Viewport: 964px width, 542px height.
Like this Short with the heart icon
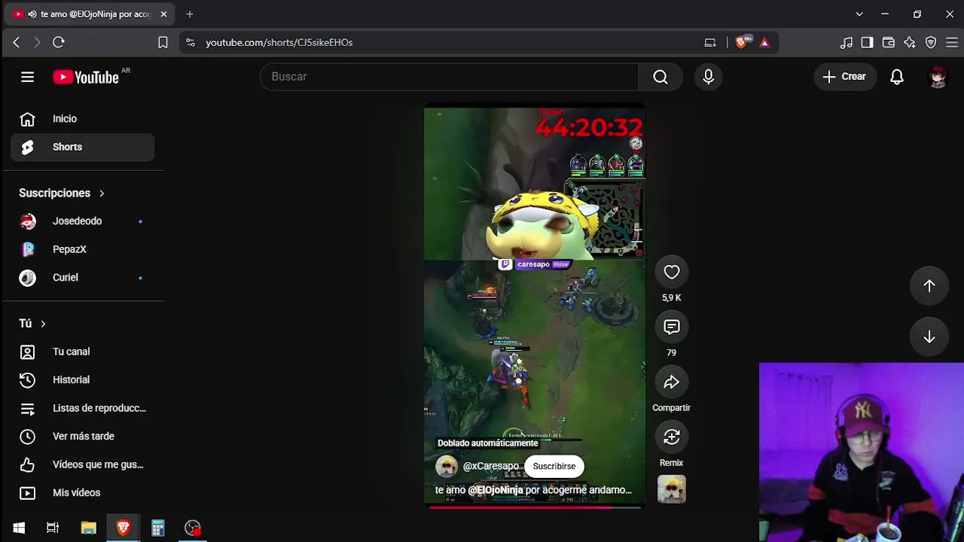click(x=672, y=273)
